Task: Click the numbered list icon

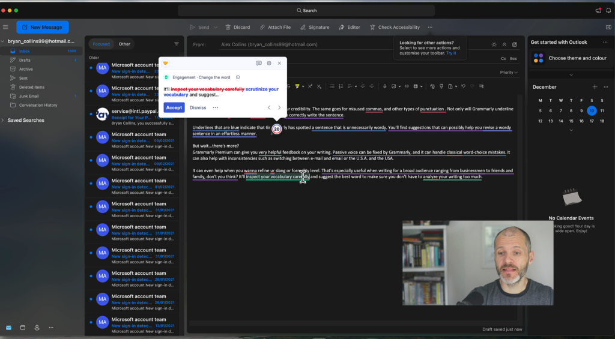Action: (341, 86)
